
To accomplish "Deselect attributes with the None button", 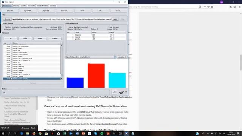I will pos(25,39).
